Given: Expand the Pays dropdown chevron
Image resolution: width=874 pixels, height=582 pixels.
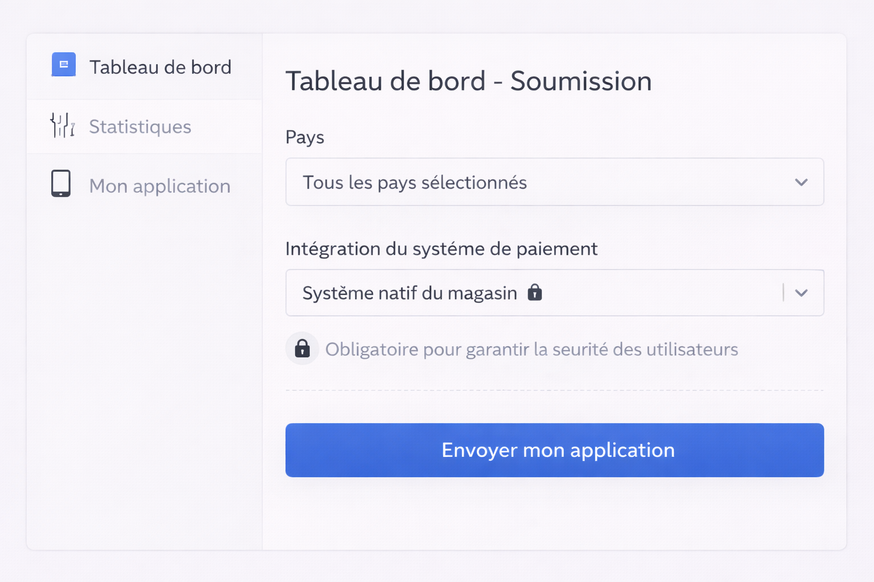Looking at the screenshot, I should pyautogui.click(x=801, y=182).
